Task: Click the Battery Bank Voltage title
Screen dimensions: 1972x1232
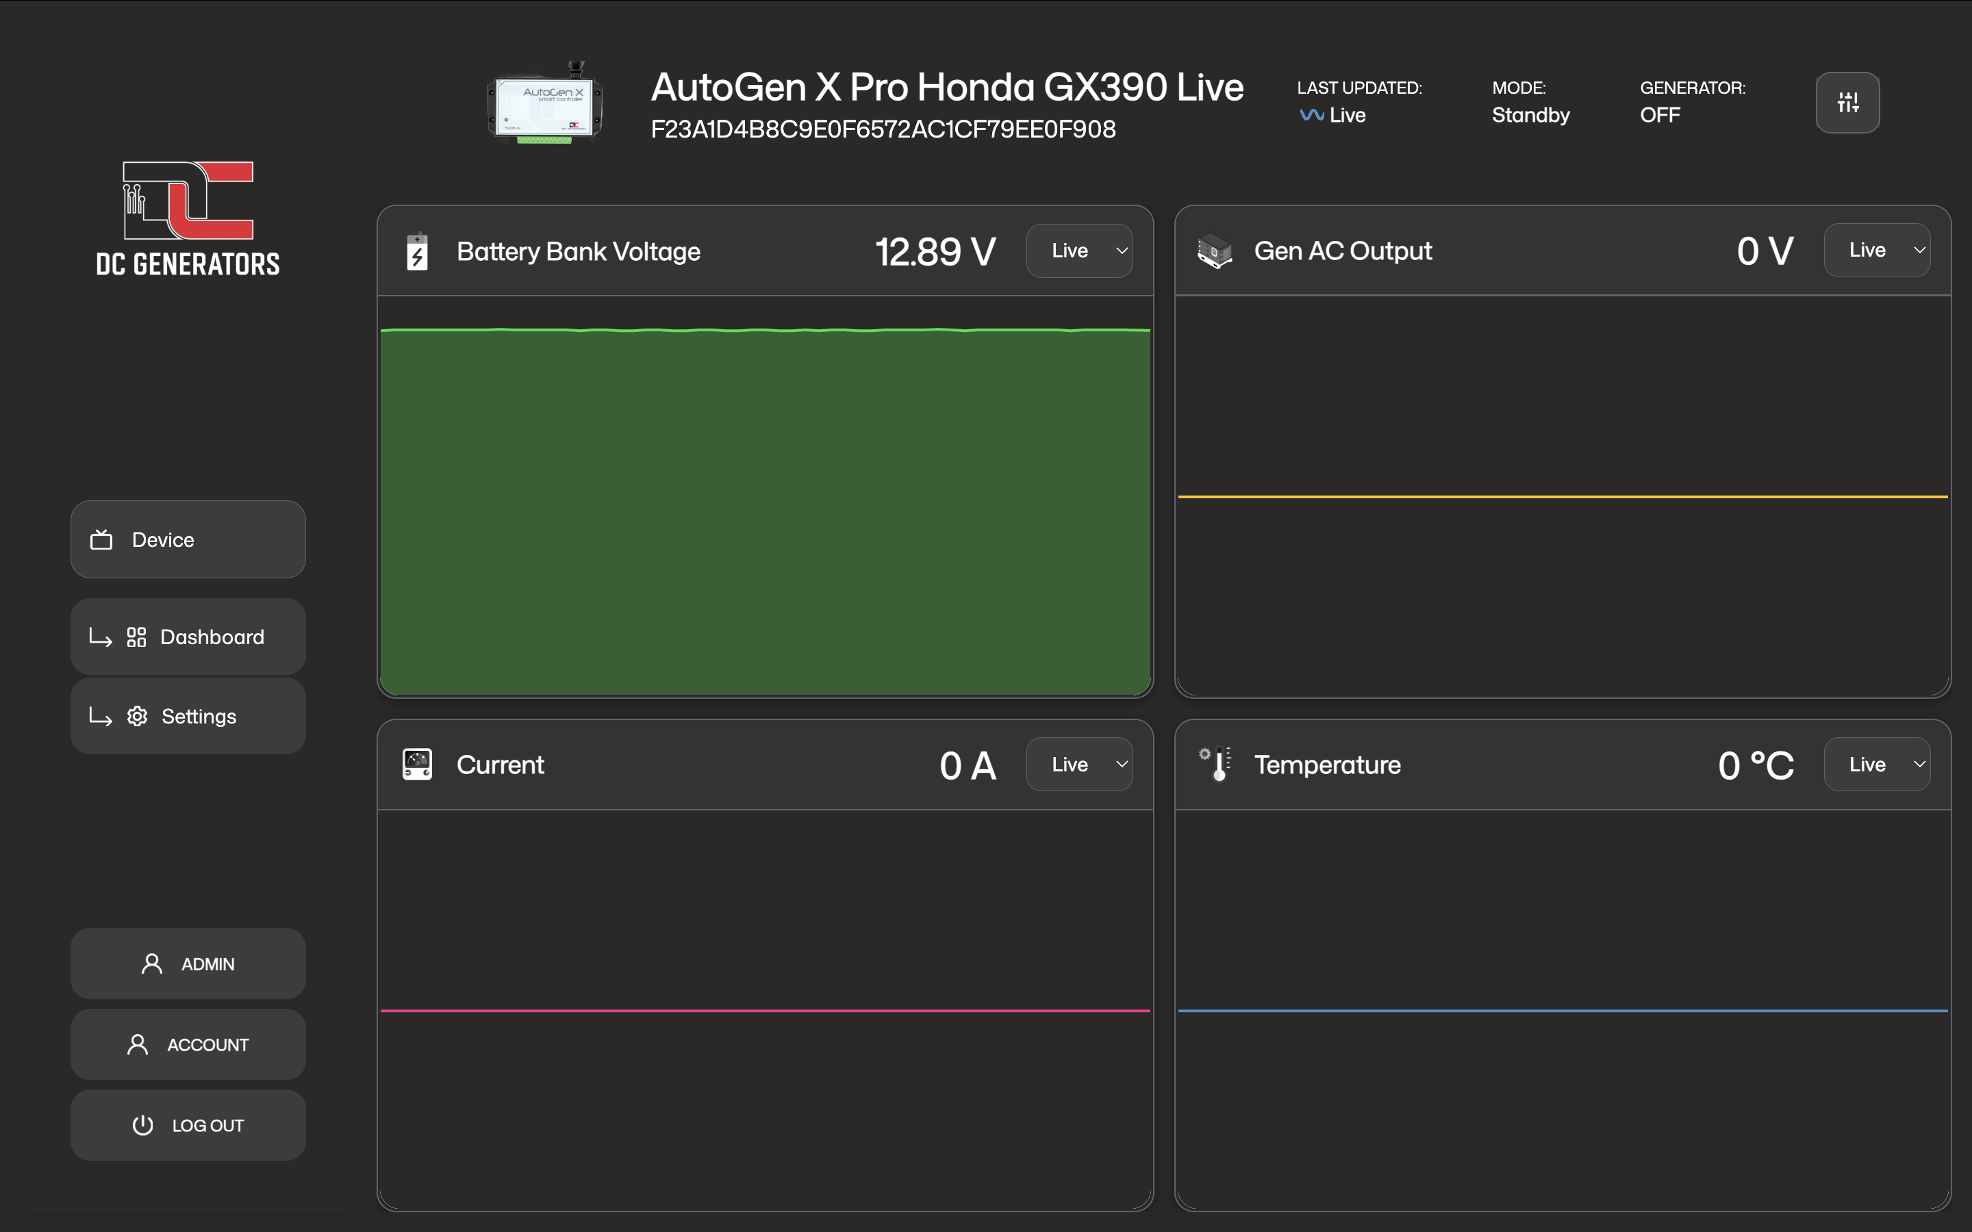Action: (x=579, y=251)
